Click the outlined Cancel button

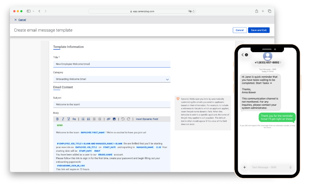pyautogui.click(x=240, y=30)
